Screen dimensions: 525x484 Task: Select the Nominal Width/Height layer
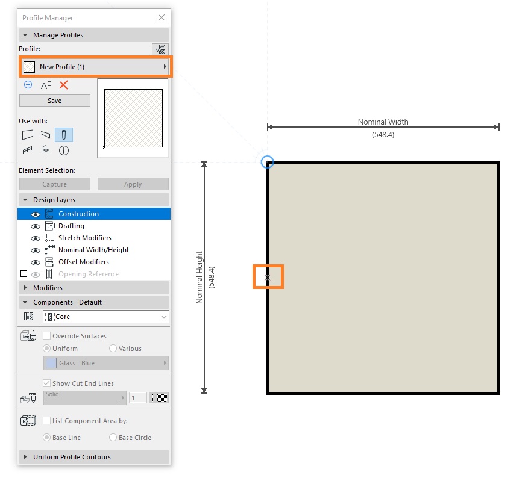(x=94, y=250)
